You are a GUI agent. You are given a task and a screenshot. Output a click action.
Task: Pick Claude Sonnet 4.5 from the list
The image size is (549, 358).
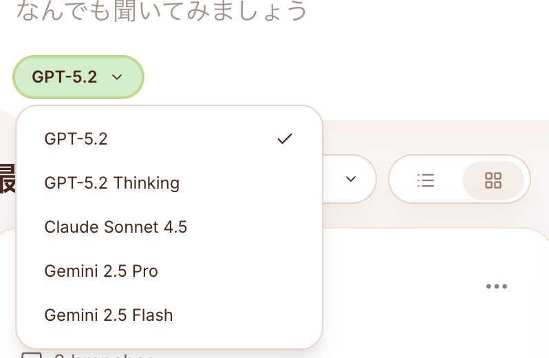click(x=116, y=227)
